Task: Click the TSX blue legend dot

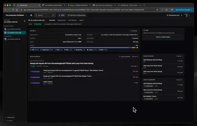Action: coord(31,50)
